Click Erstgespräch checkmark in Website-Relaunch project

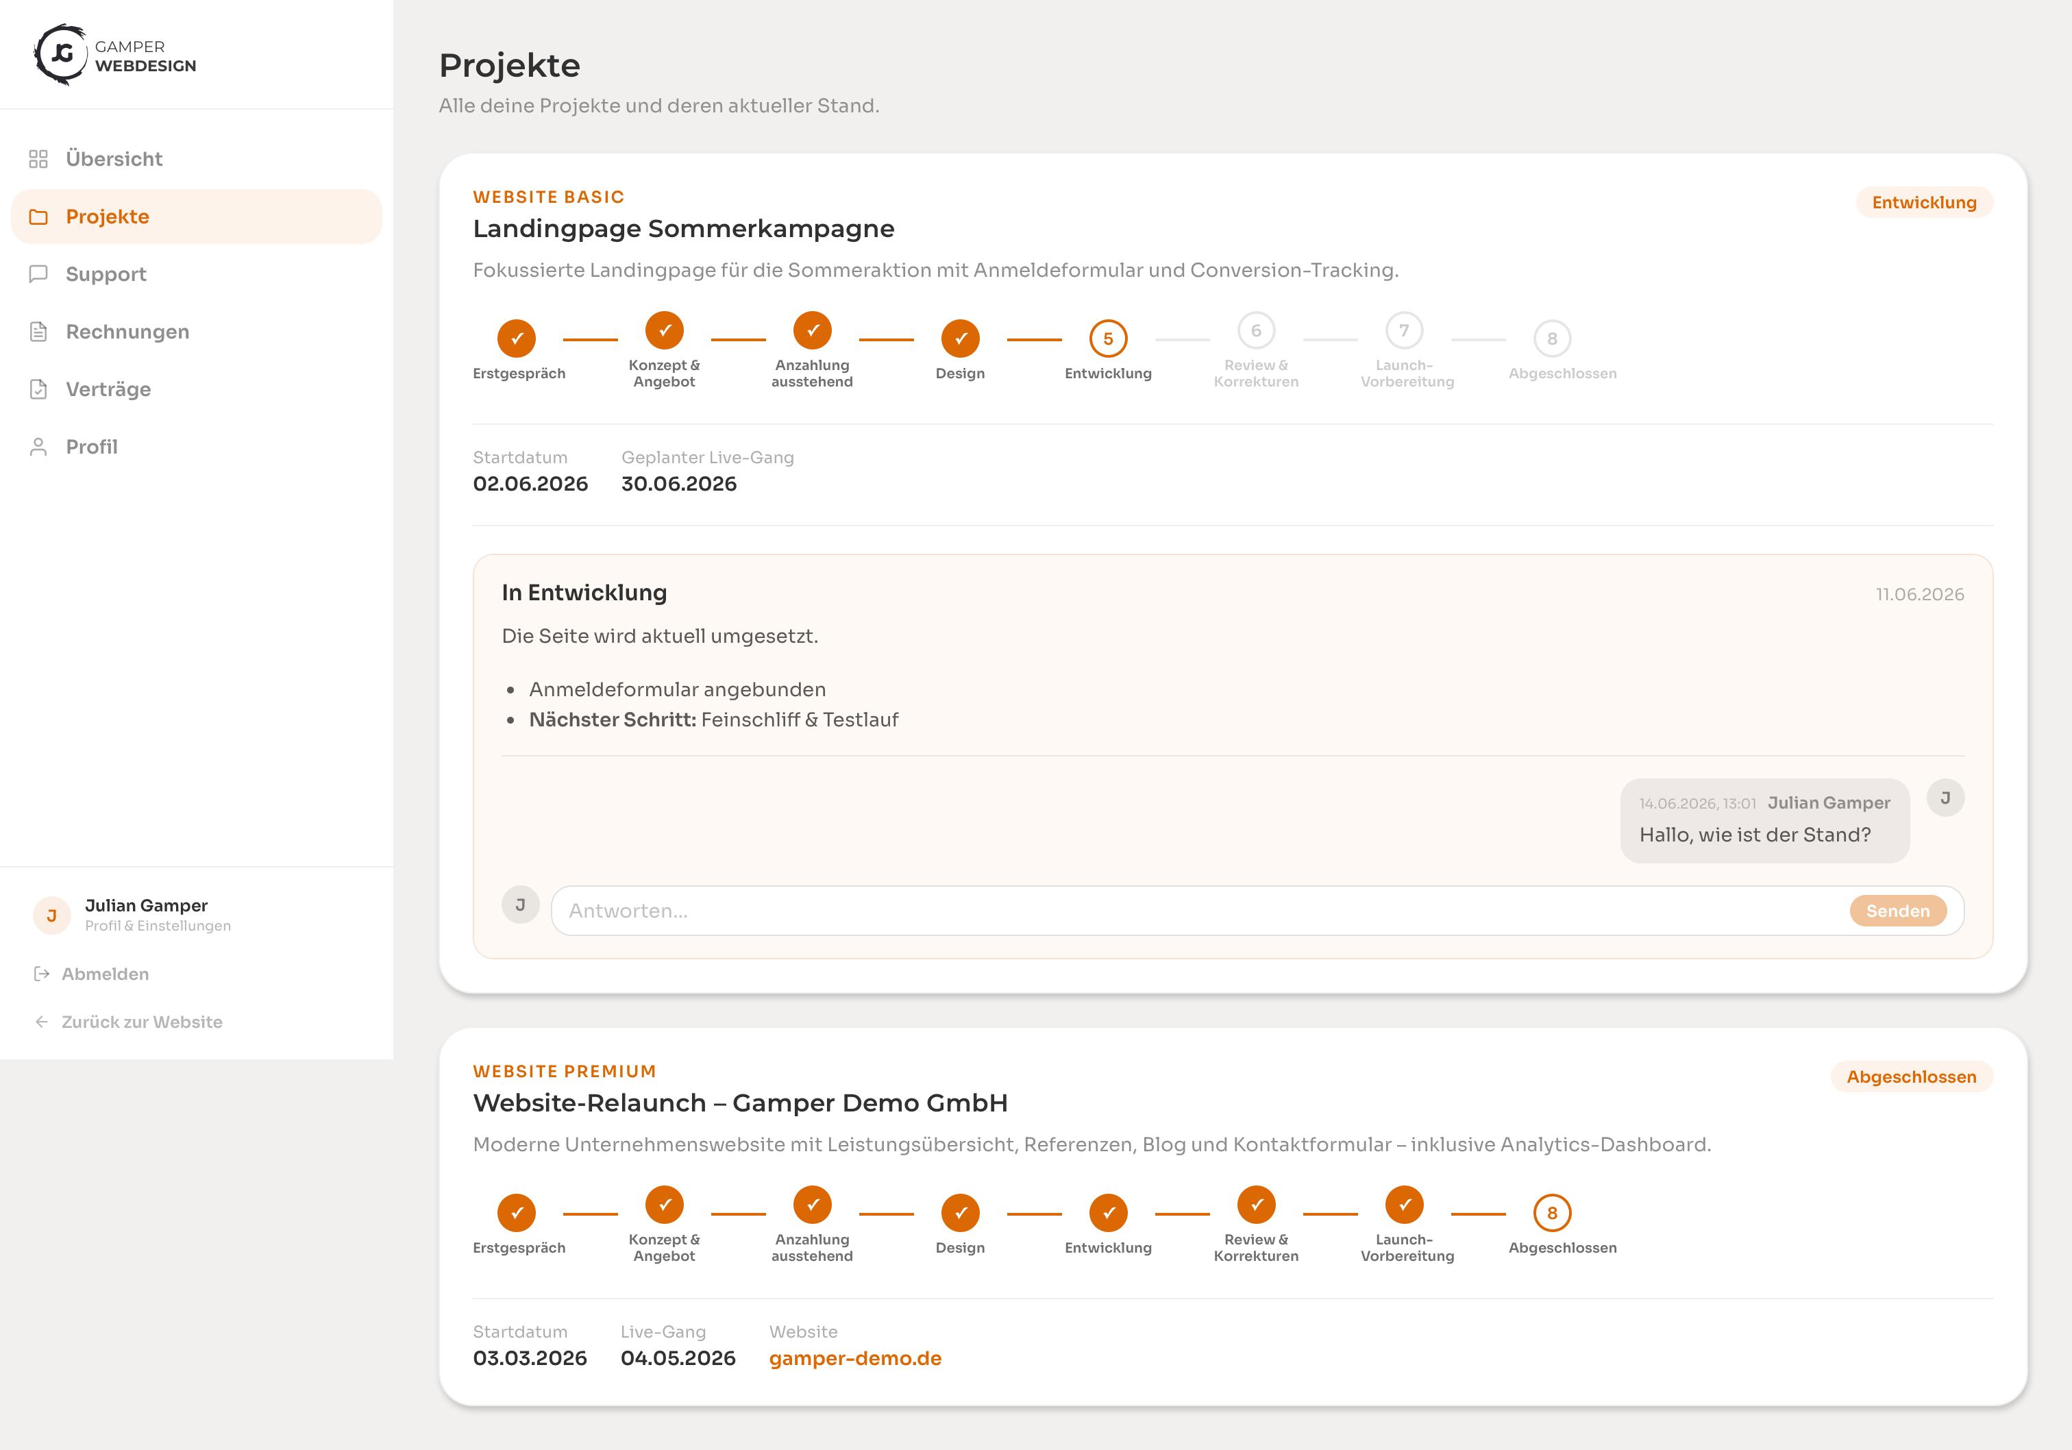point(517,1213)
